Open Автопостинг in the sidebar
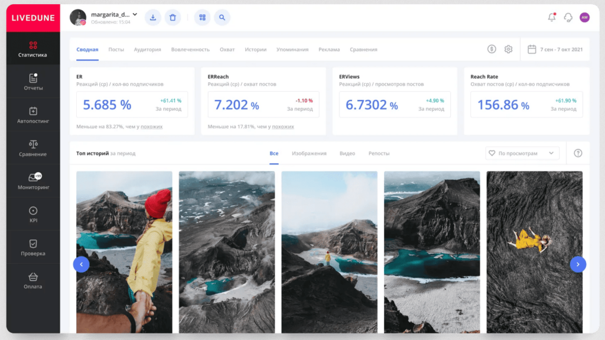 click(33, 115)
